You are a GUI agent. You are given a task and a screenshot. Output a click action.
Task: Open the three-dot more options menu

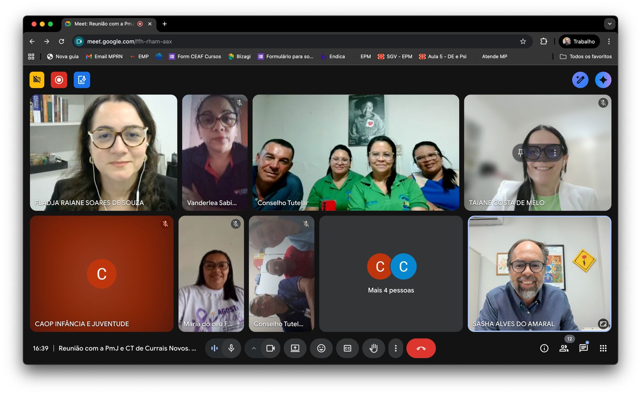(x=395, y=348)
